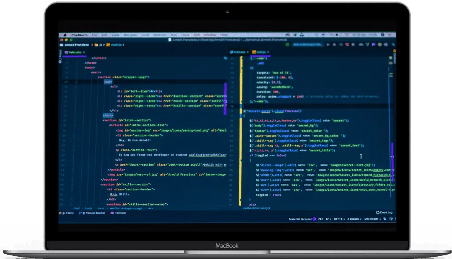Open the UTF-8 encoding selector
Screen dimensions: 452x259
337,219
